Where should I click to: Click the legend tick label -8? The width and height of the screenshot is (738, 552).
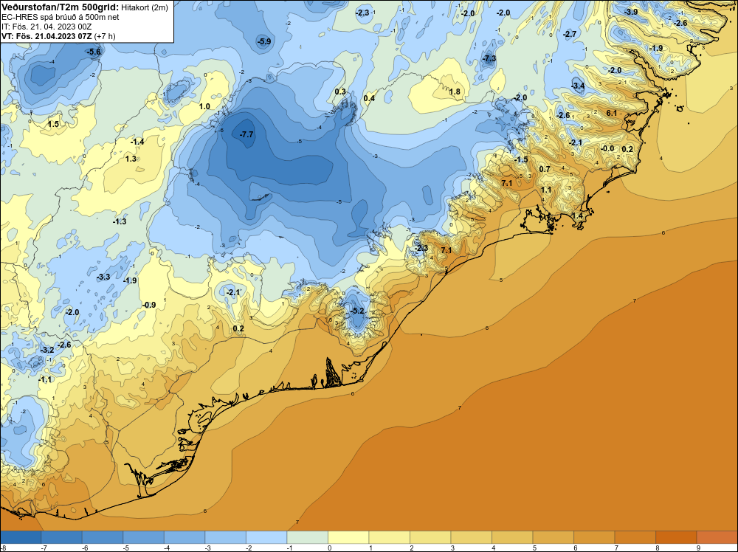[x=3, y=548]
